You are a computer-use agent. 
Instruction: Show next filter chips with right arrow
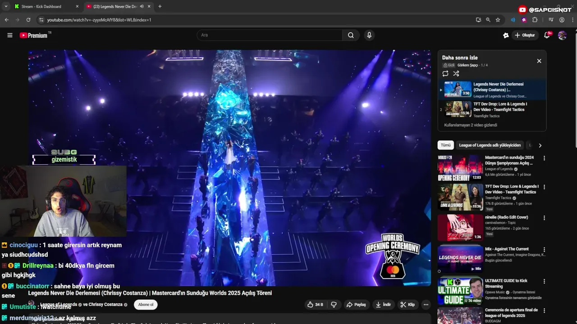coord(540,145)
